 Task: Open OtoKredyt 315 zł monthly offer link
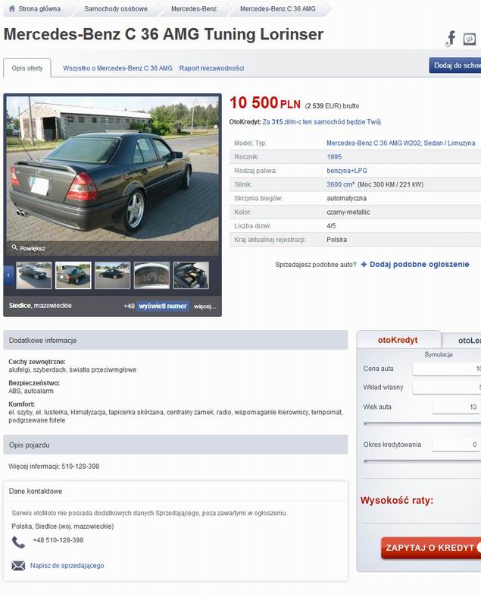point(321,122)
